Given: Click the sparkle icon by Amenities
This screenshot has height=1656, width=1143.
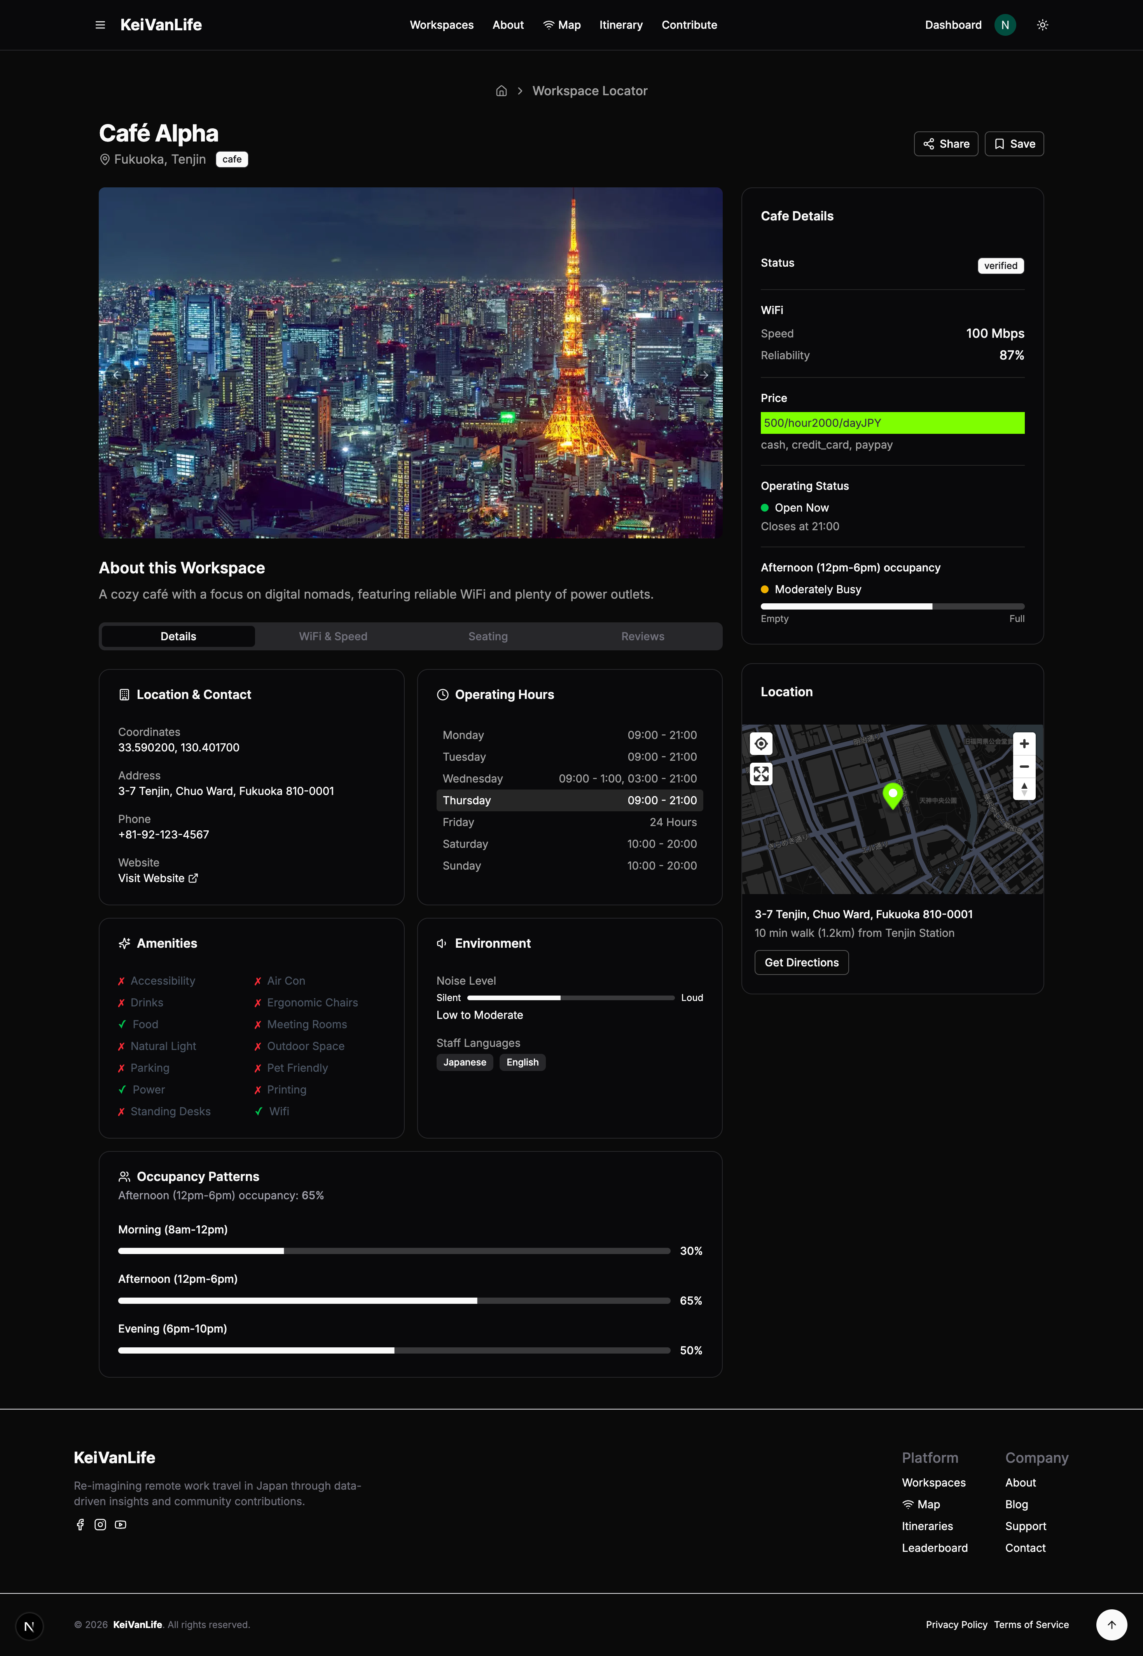Looking at the screenshot, I should click(124, 943).
